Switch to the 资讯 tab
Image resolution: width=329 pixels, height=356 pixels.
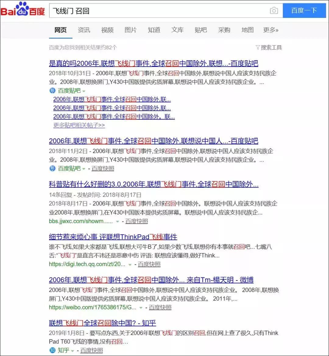(84, 30)
